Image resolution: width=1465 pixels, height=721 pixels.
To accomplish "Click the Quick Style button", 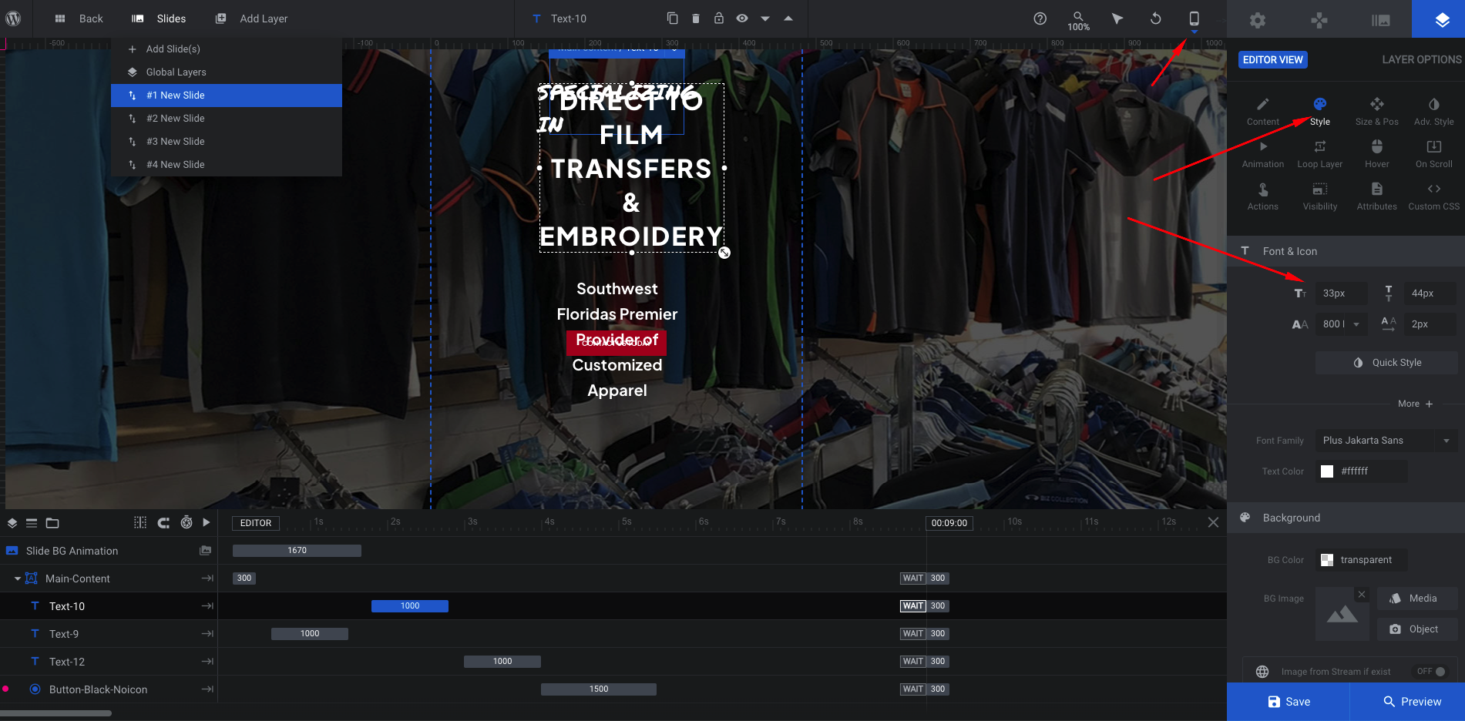I will (x=1386, y=363).
